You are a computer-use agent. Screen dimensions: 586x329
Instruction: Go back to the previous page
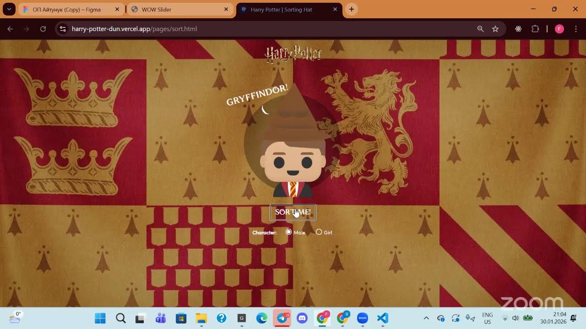10,29
